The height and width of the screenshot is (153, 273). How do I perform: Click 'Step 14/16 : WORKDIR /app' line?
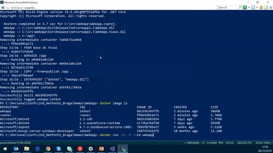point(23,56)
